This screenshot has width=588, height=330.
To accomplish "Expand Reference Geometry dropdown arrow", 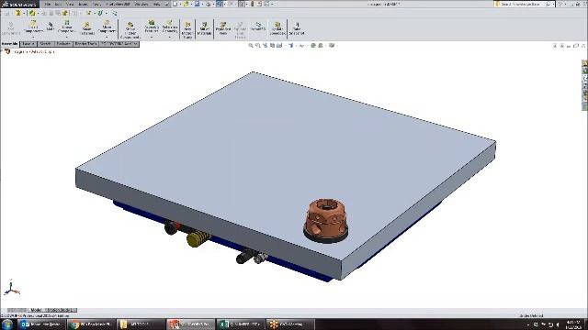I will pos(169,37).
